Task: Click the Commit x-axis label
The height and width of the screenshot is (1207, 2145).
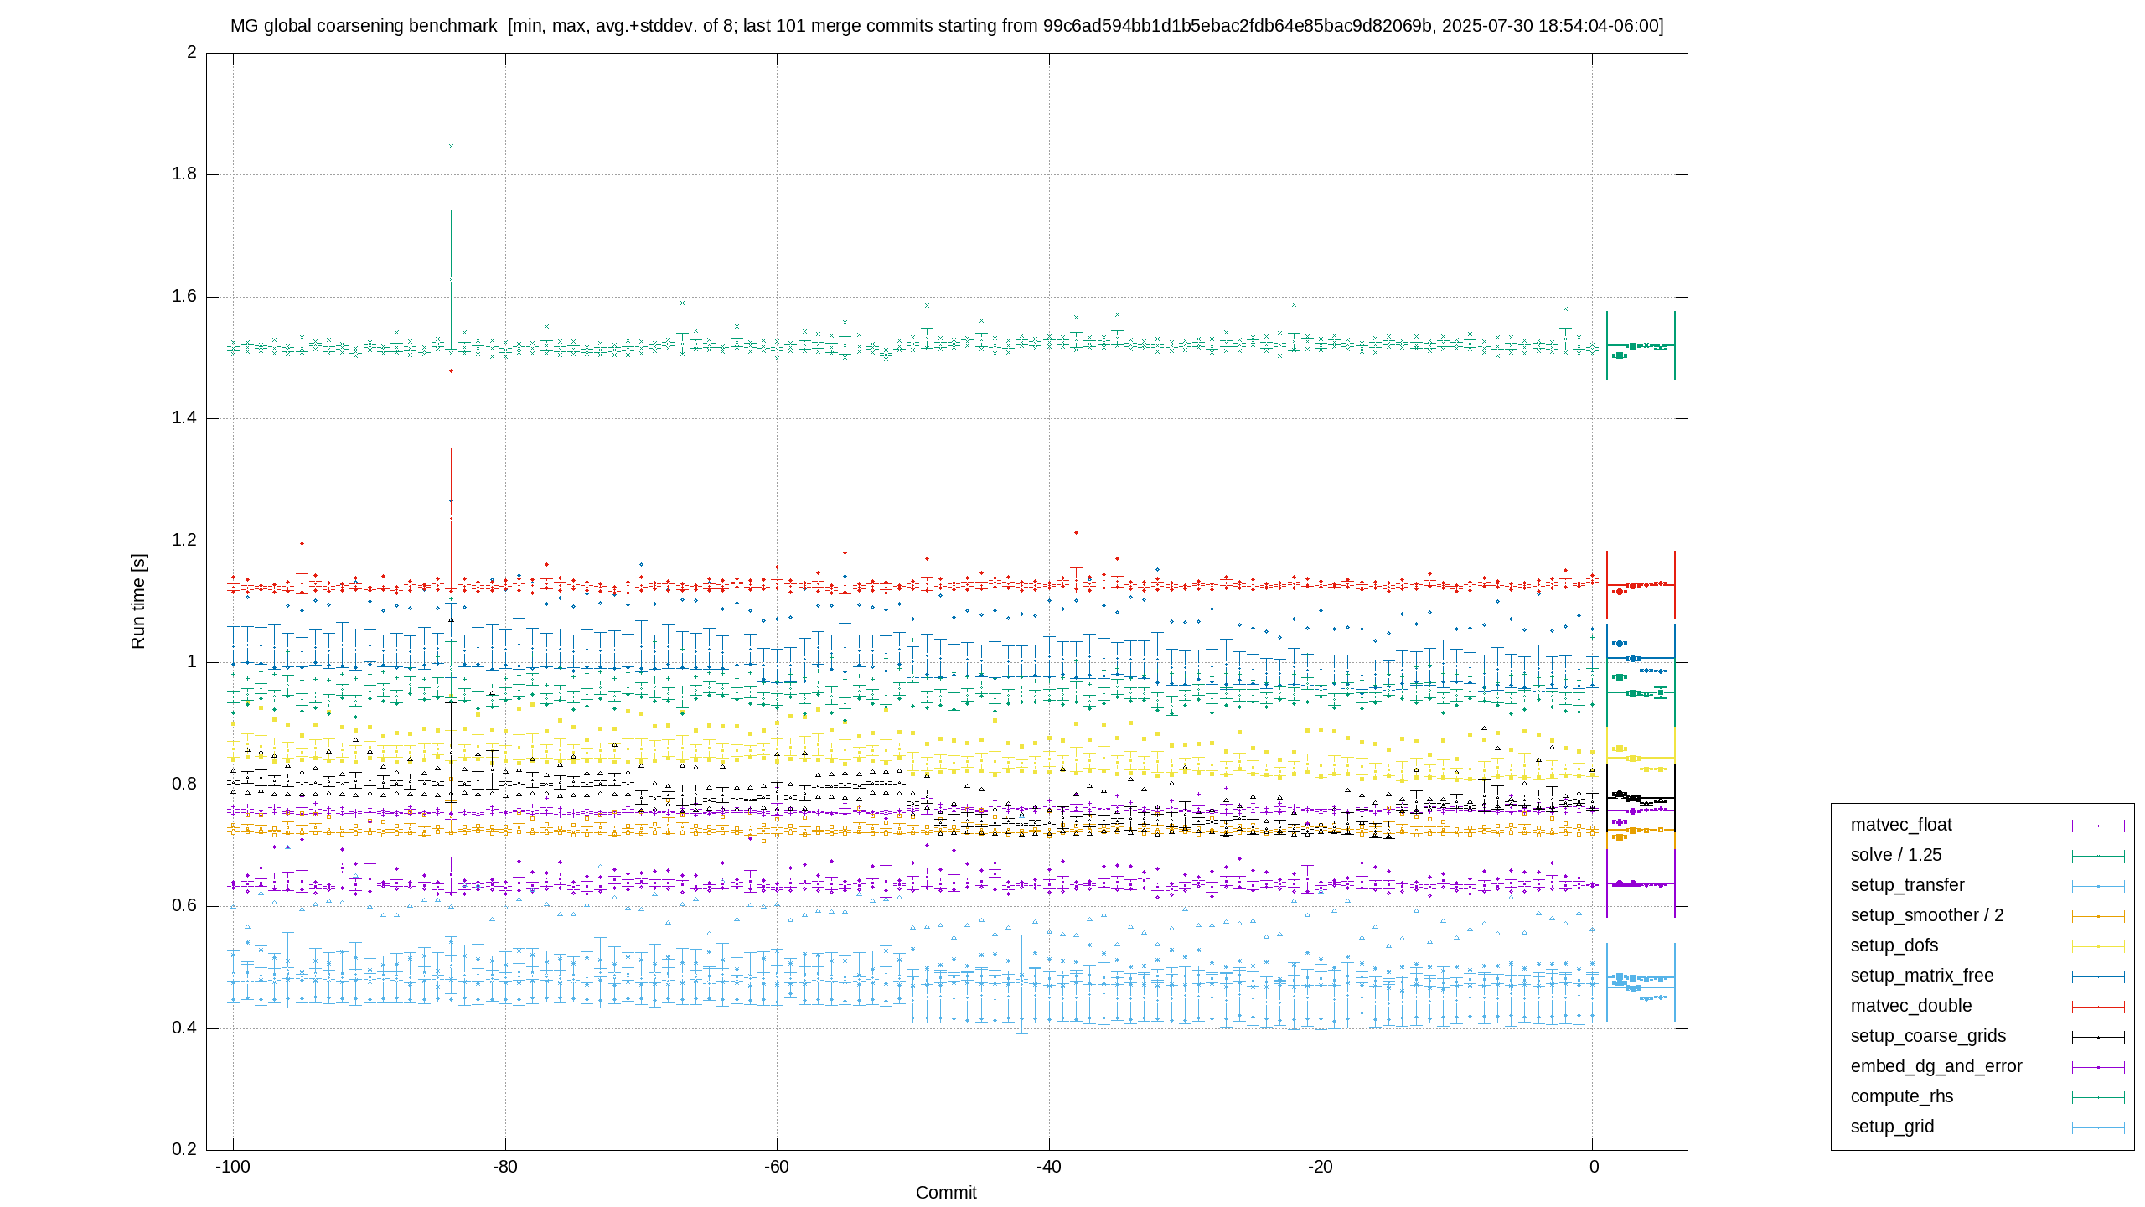Action: tap(946, 1193)
